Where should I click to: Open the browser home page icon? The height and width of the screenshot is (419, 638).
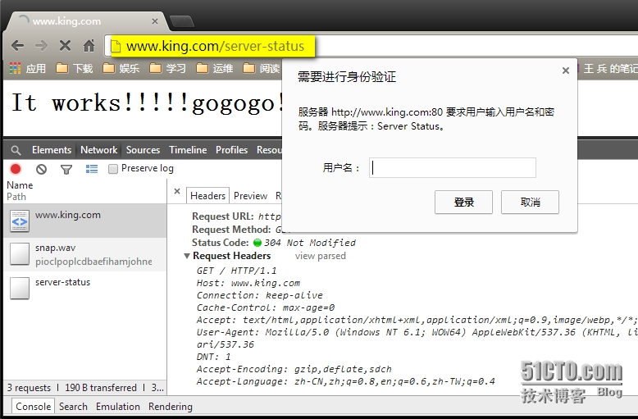click(89, 46)
